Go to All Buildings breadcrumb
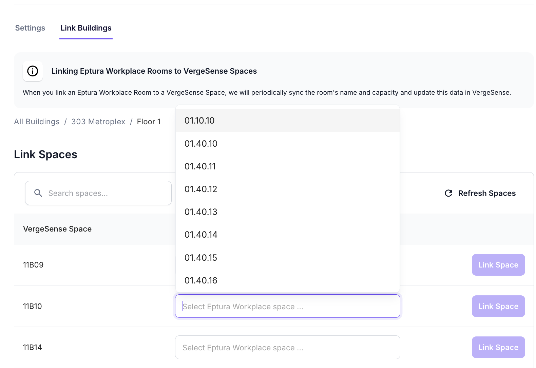Screen dimensions: 536x368 37,122
